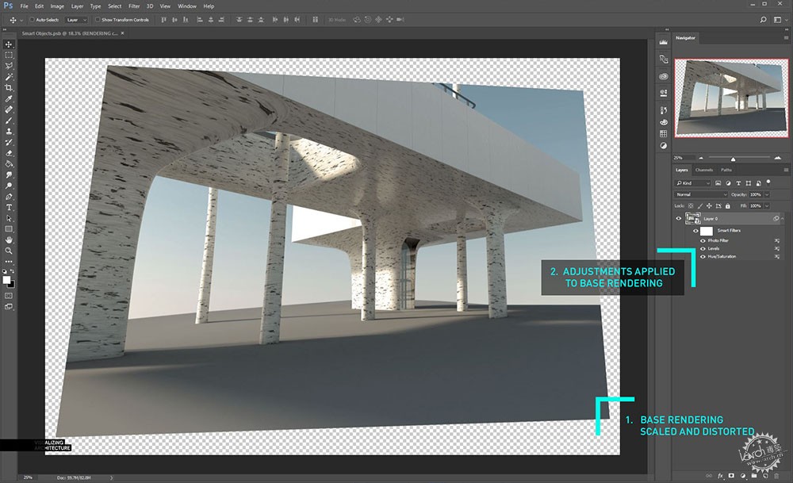Open the Layers panel menu

click(785, 170)
